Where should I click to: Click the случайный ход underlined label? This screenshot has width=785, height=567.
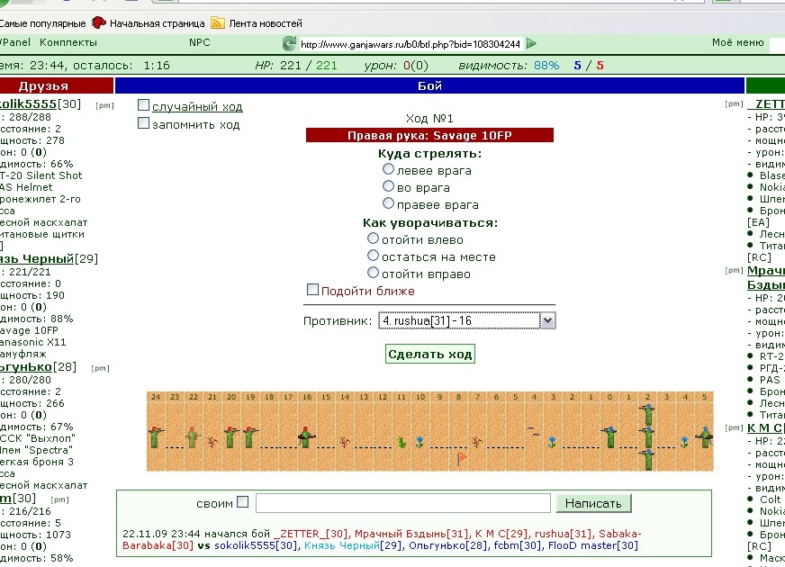(x=197, y=106)
